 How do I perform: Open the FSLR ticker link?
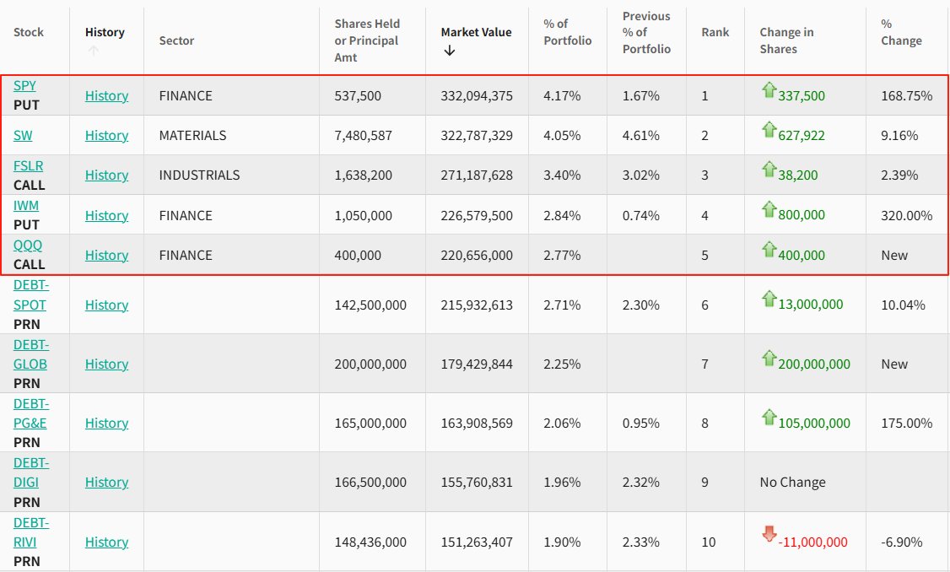click(x=29, y=165)
